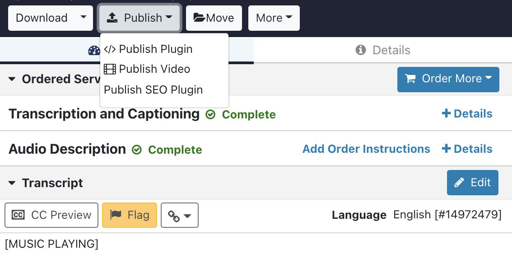Click the code icon beside Publish Plugin
The image size is (512, 264).
tap(111, 49)
